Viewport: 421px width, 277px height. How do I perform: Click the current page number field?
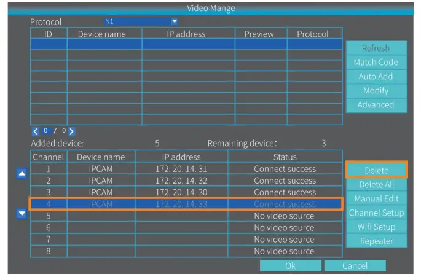coord(46,131)
